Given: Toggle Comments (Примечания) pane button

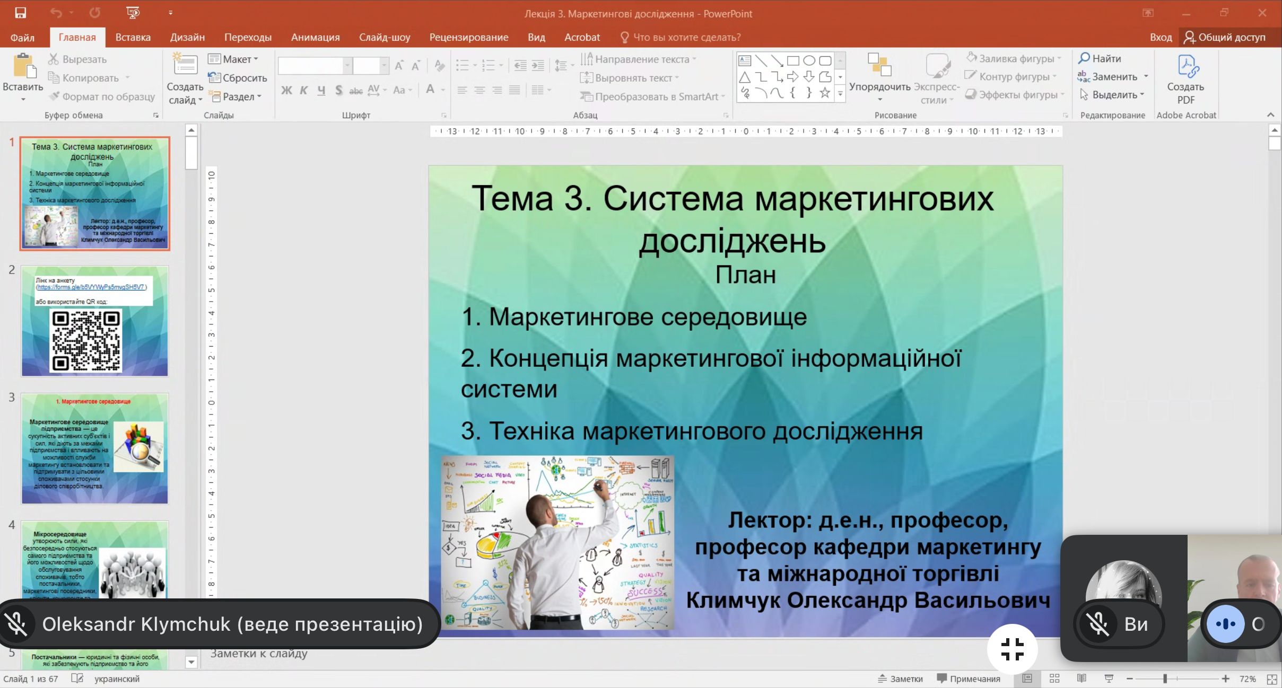Looking at the screenshot, I should click(969, 678).
